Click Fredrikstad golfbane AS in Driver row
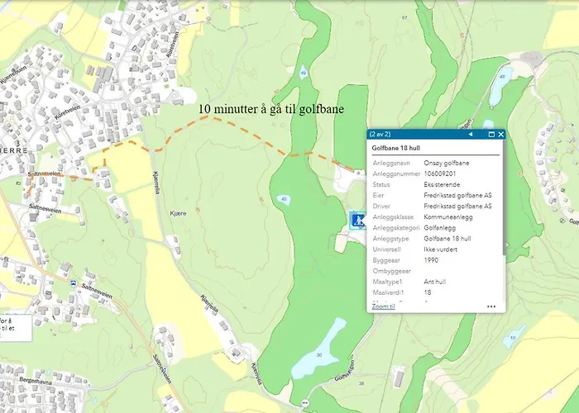The width and height of the screenshot is (579, 413). coord(457,206)
